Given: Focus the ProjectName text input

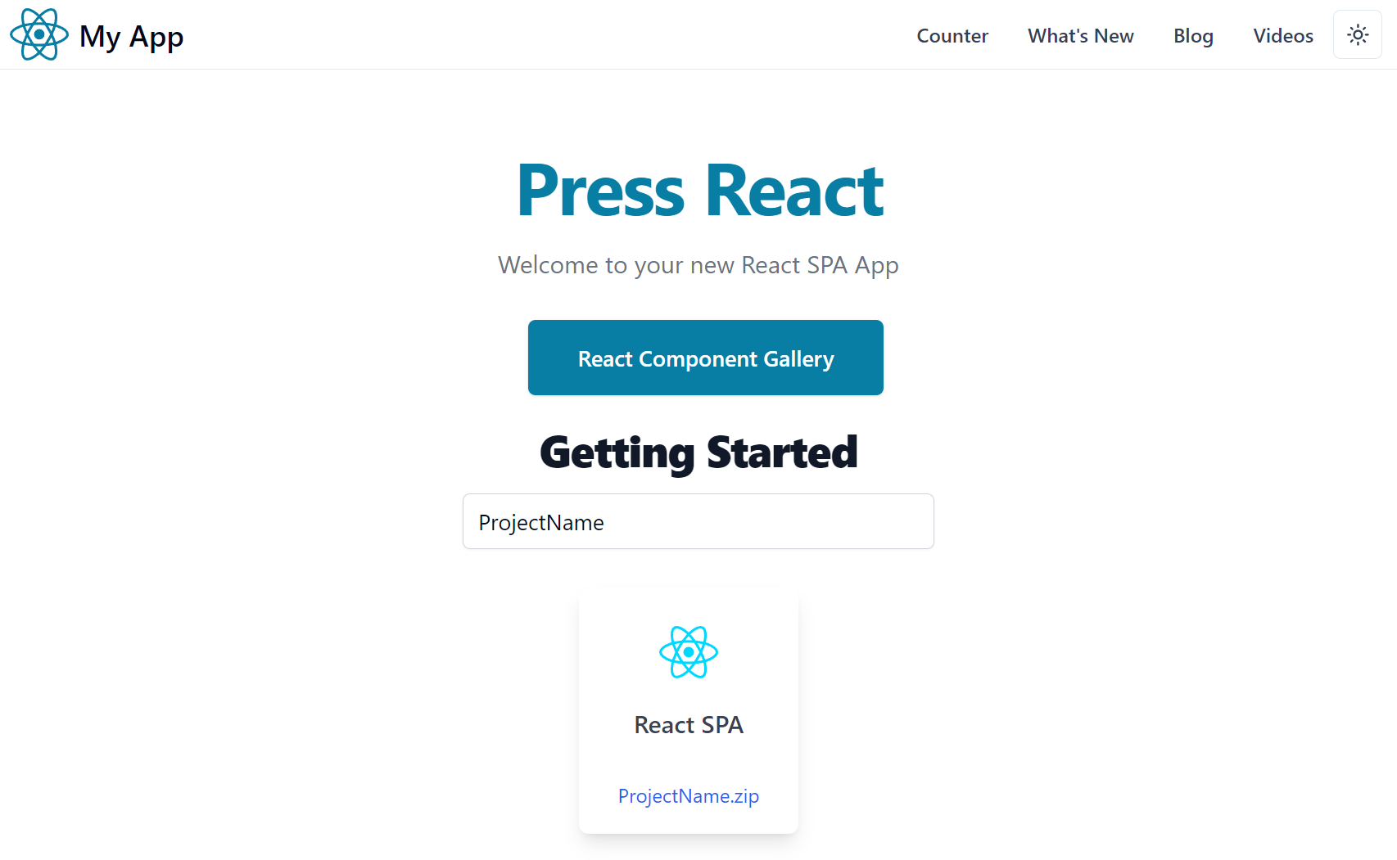Looking at the screenshot, I should click(x=698, y=521).
